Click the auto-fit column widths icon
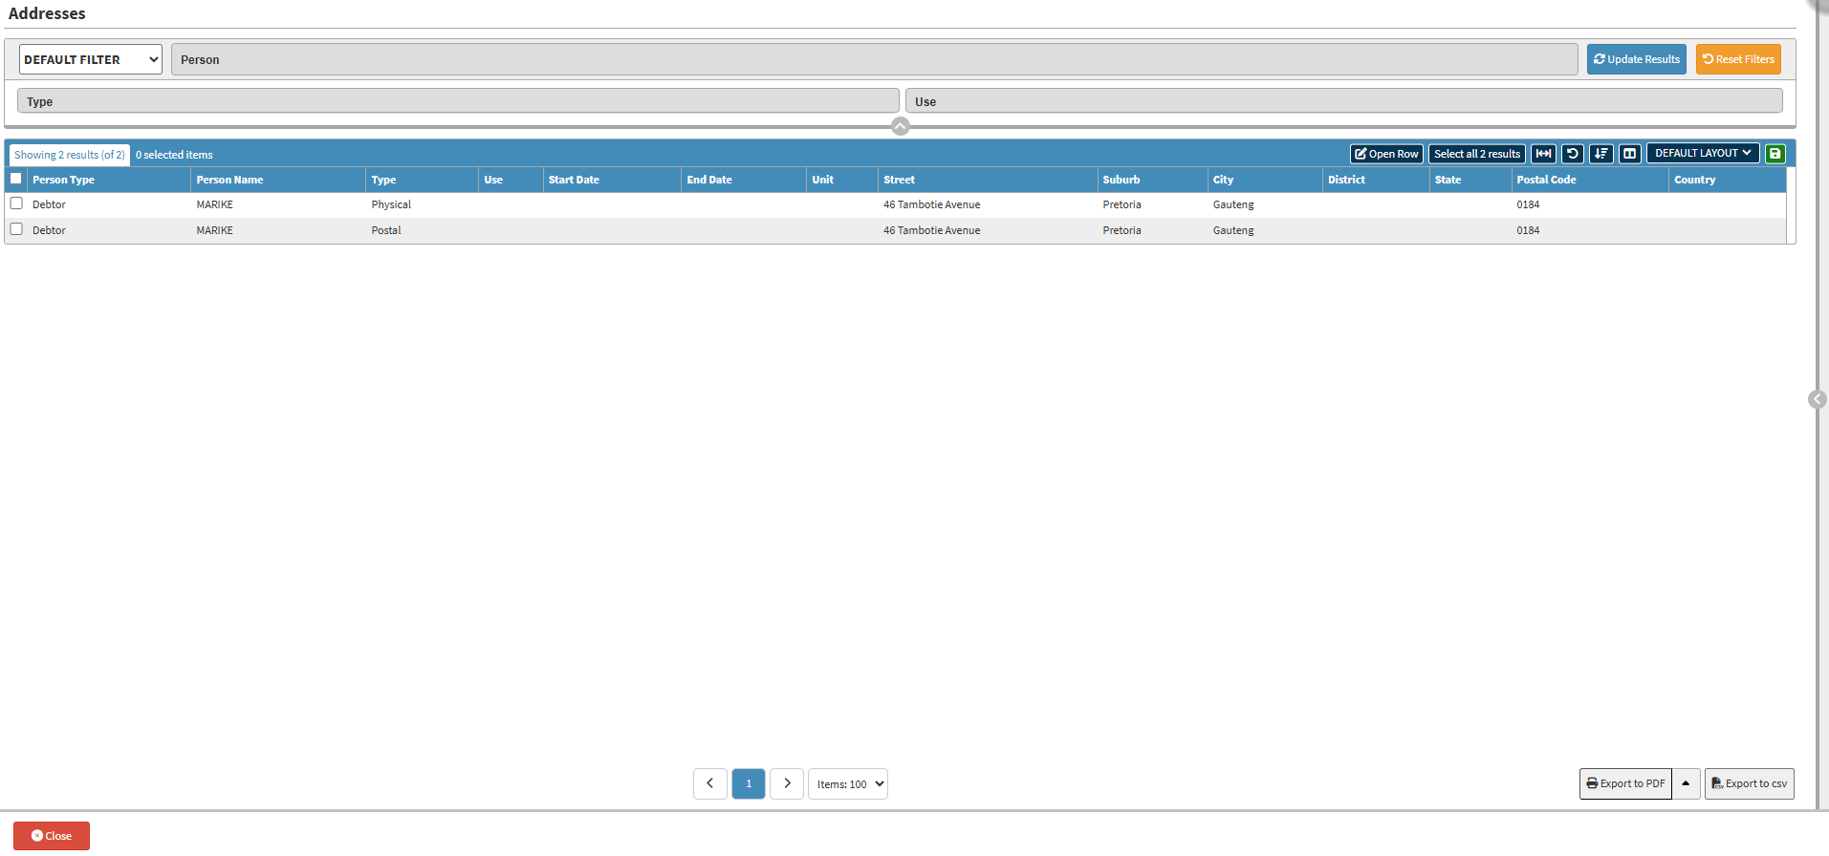The image size is (1829, 856). click(x=1543, y=154)
